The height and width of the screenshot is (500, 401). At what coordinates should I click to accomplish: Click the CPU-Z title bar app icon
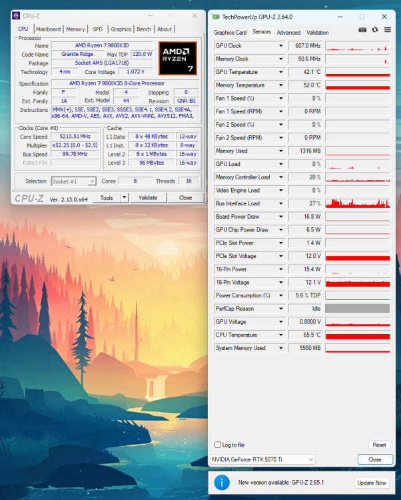pos(16,15)
